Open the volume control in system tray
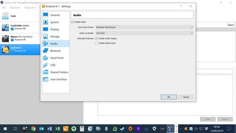Screen dimensions: 236x133 pos(196,129)
